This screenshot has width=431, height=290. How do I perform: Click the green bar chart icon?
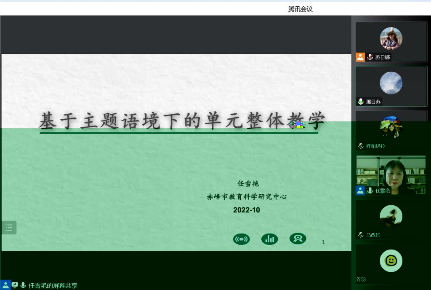click(269, 239)
